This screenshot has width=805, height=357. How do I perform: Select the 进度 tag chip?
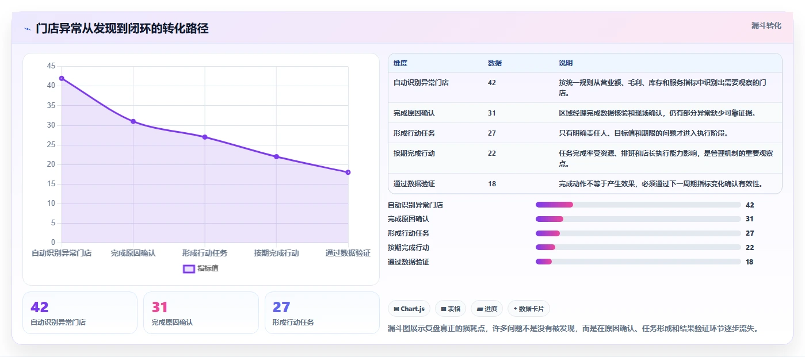point(487,309)
